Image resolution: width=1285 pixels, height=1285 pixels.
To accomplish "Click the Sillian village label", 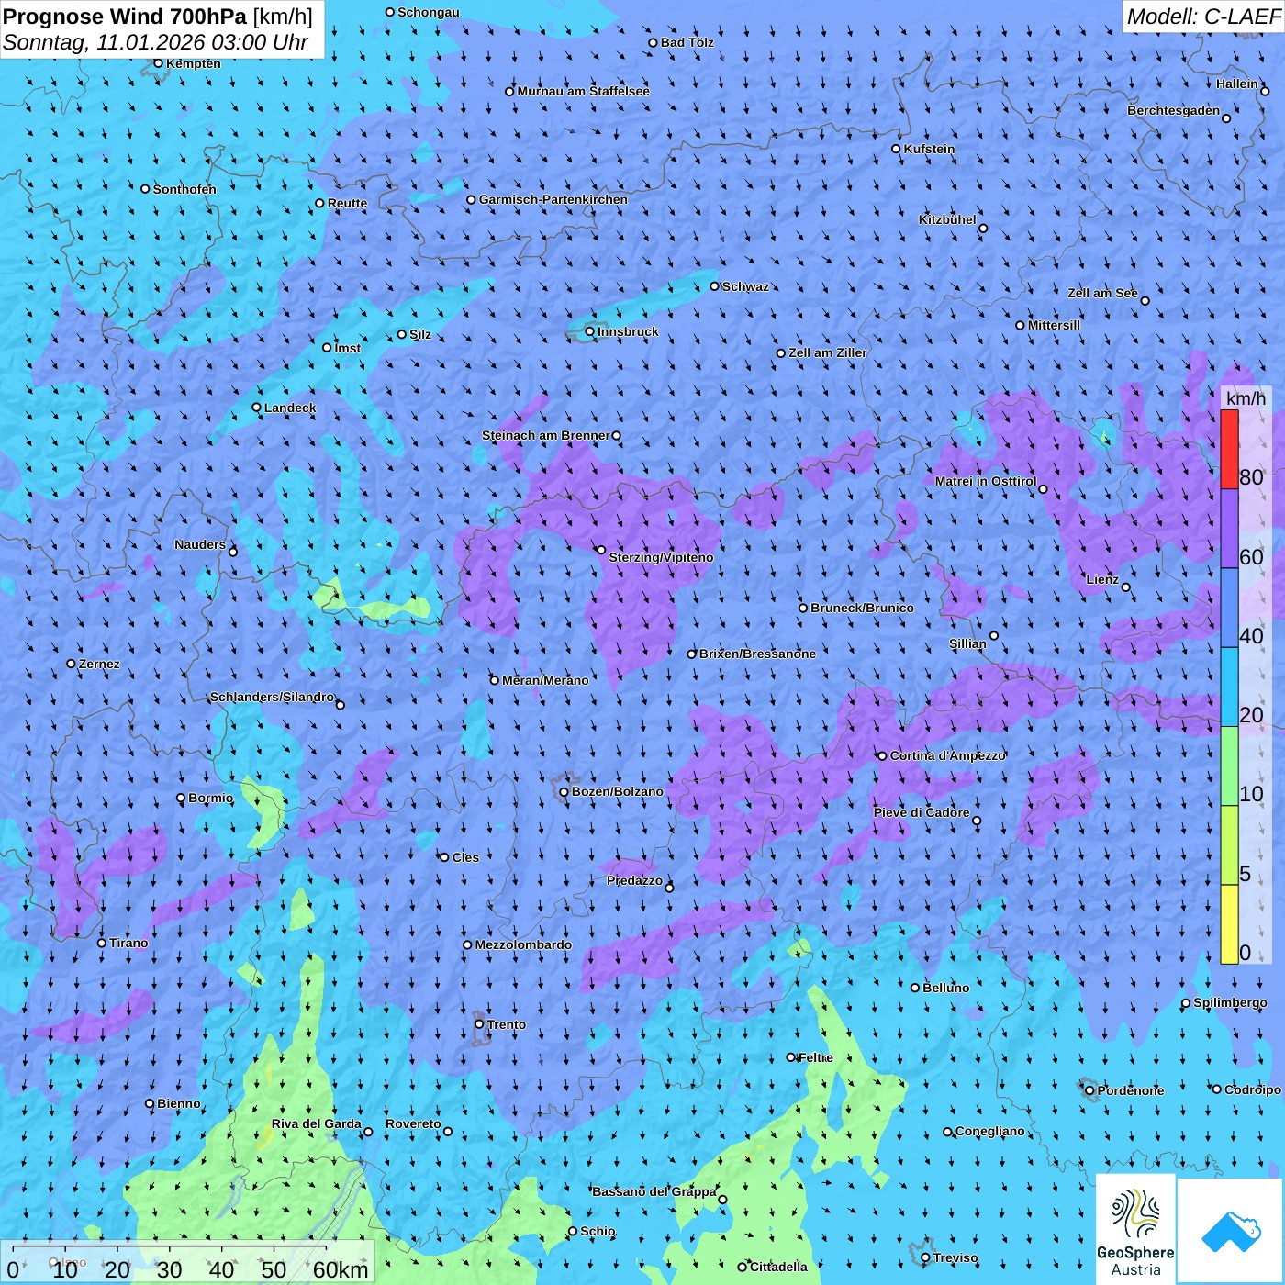I will tap(967, 643).
